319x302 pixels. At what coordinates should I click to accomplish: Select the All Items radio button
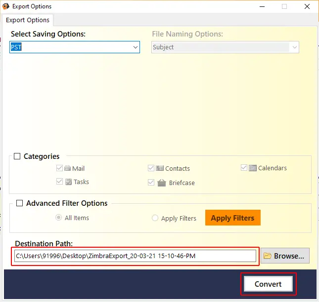[x=59, y=218]
